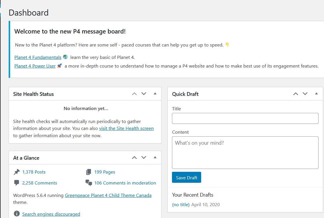Move Quick Draft widget up

coord(296,94)
